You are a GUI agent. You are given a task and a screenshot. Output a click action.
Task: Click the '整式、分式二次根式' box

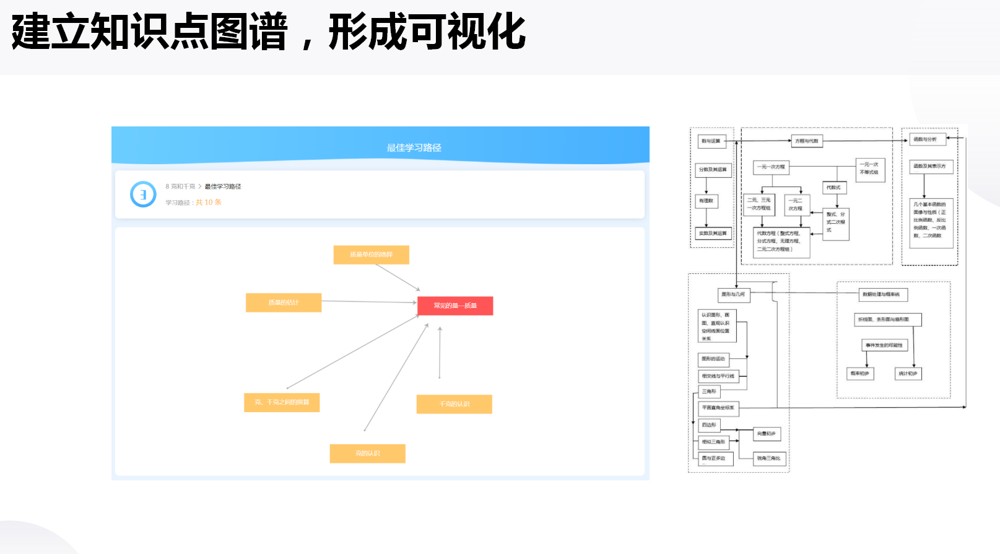coord(835,224)
